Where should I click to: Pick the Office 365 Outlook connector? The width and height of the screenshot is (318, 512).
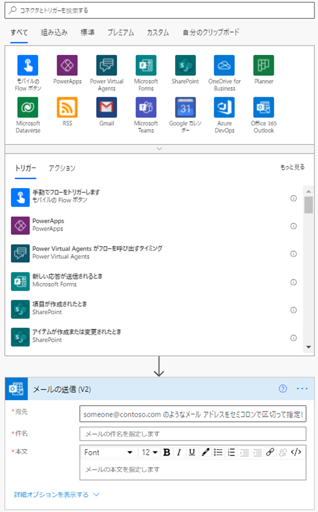click(264, 107)
